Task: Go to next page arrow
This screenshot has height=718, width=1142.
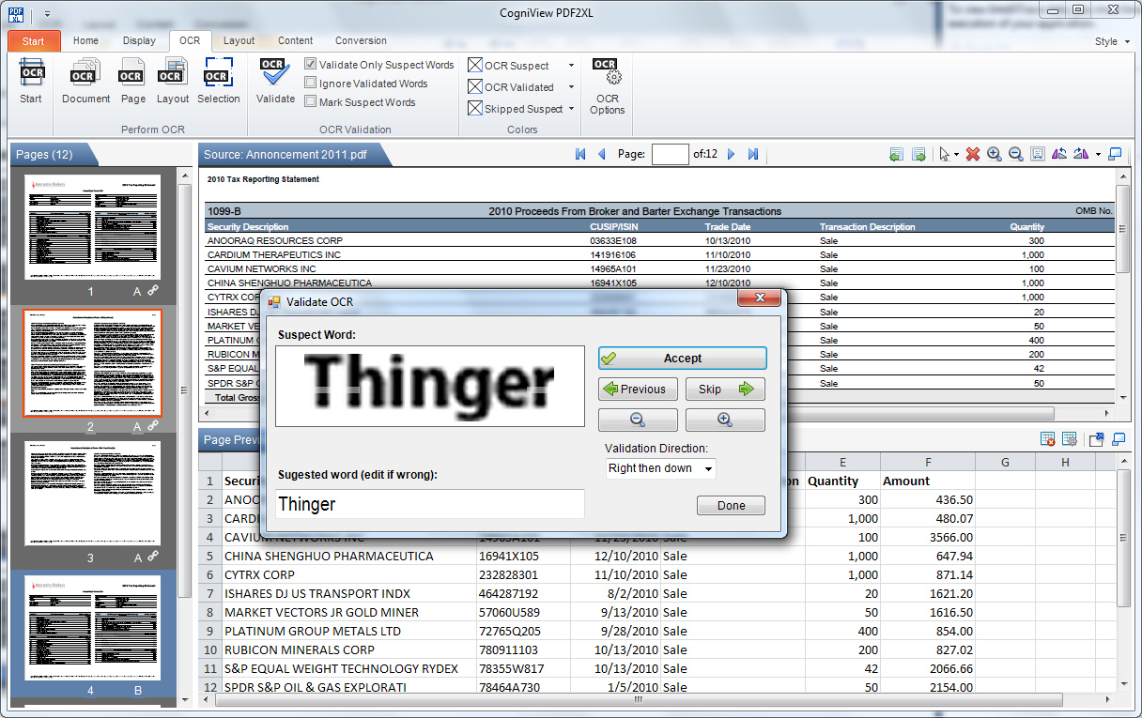Action: [731, 154]
